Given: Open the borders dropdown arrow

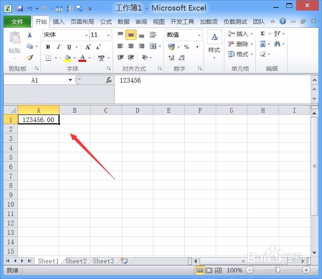Looking at the screenshot, I should point(56,58).
